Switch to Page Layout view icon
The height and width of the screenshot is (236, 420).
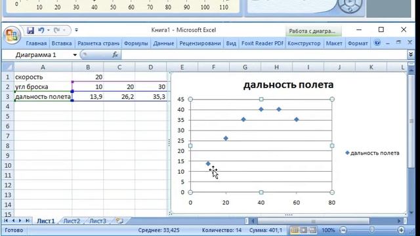[304, 230]
